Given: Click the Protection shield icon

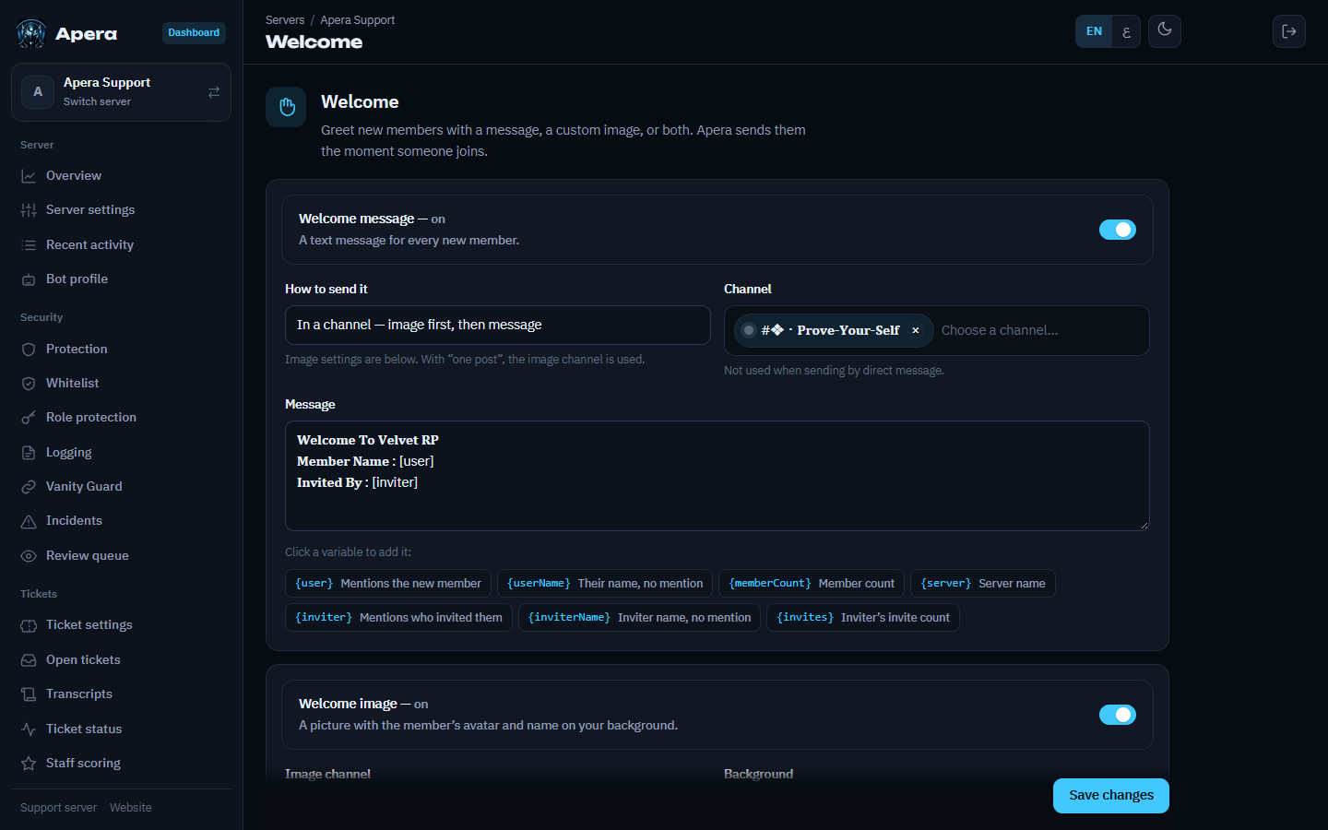Looking at the screenshot, I should point(29,350).
